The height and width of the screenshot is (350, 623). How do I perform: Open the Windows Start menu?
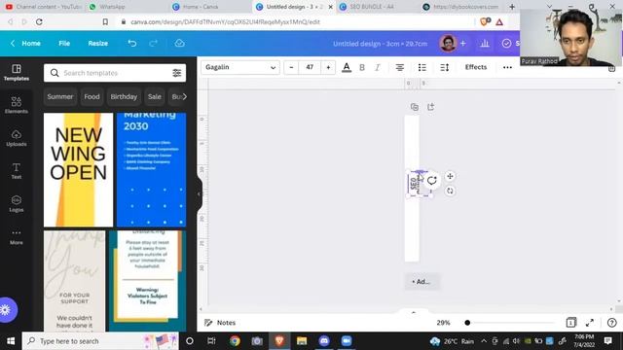tap(11, 341)
